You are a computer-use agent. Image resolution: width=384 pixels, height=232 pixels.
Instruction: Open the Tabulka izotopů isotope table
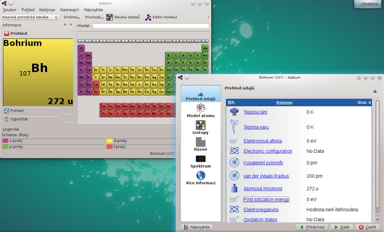[x=123, y=17]
